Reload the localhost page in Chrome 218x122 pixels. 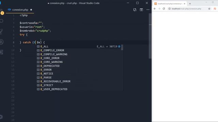164,8
